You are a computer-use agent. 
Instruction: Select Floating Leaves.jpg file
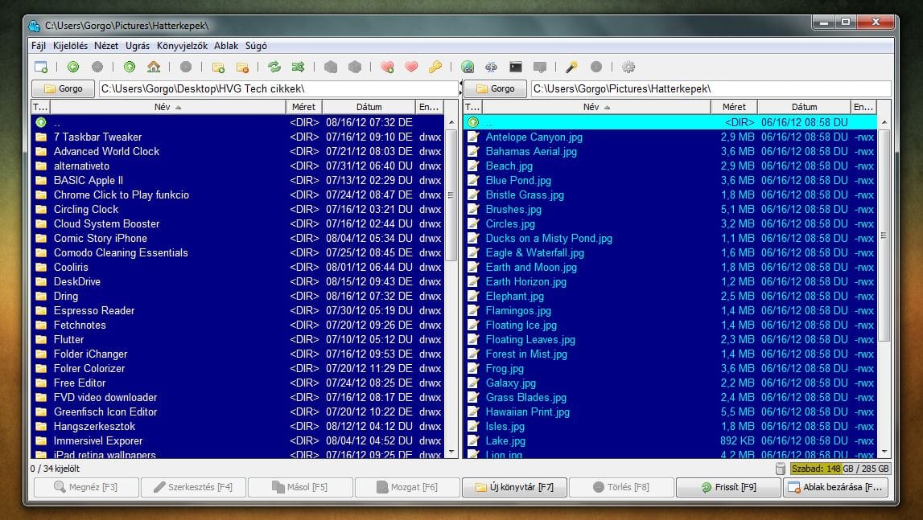point(670,339)
